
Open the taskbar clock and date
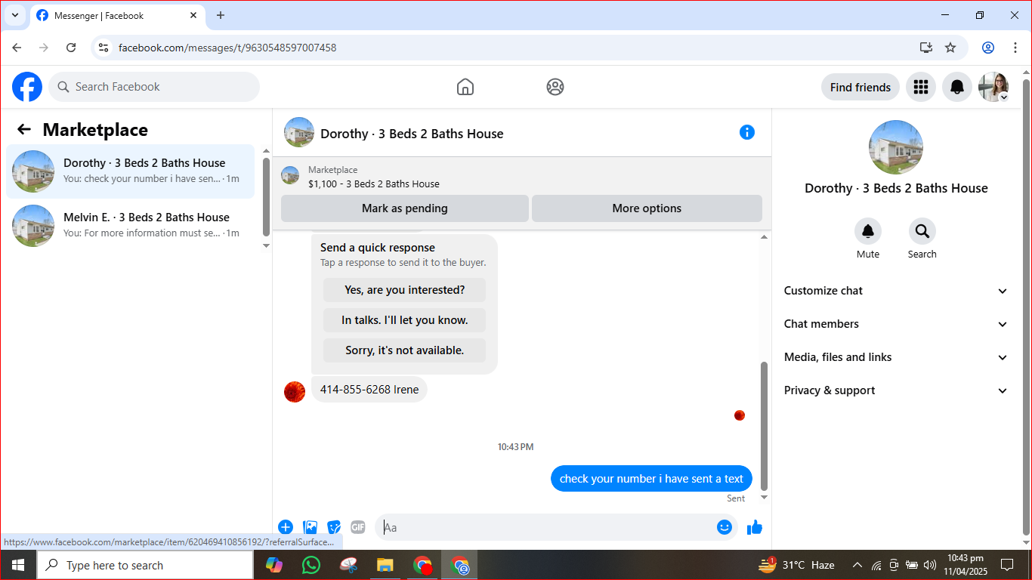coord(965,565)
